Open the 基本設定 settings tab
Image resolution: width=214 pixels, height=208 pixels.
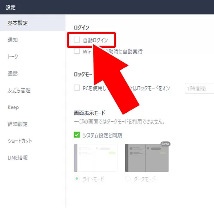tap(33, 23)
